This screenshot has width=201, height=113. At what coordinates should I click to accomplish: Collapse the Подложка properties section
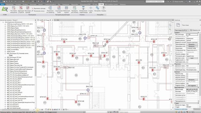click(x=198, y=64)
